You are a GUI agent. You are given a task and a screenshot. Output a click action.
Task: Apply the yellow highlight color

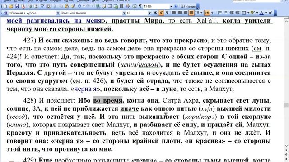253,13
